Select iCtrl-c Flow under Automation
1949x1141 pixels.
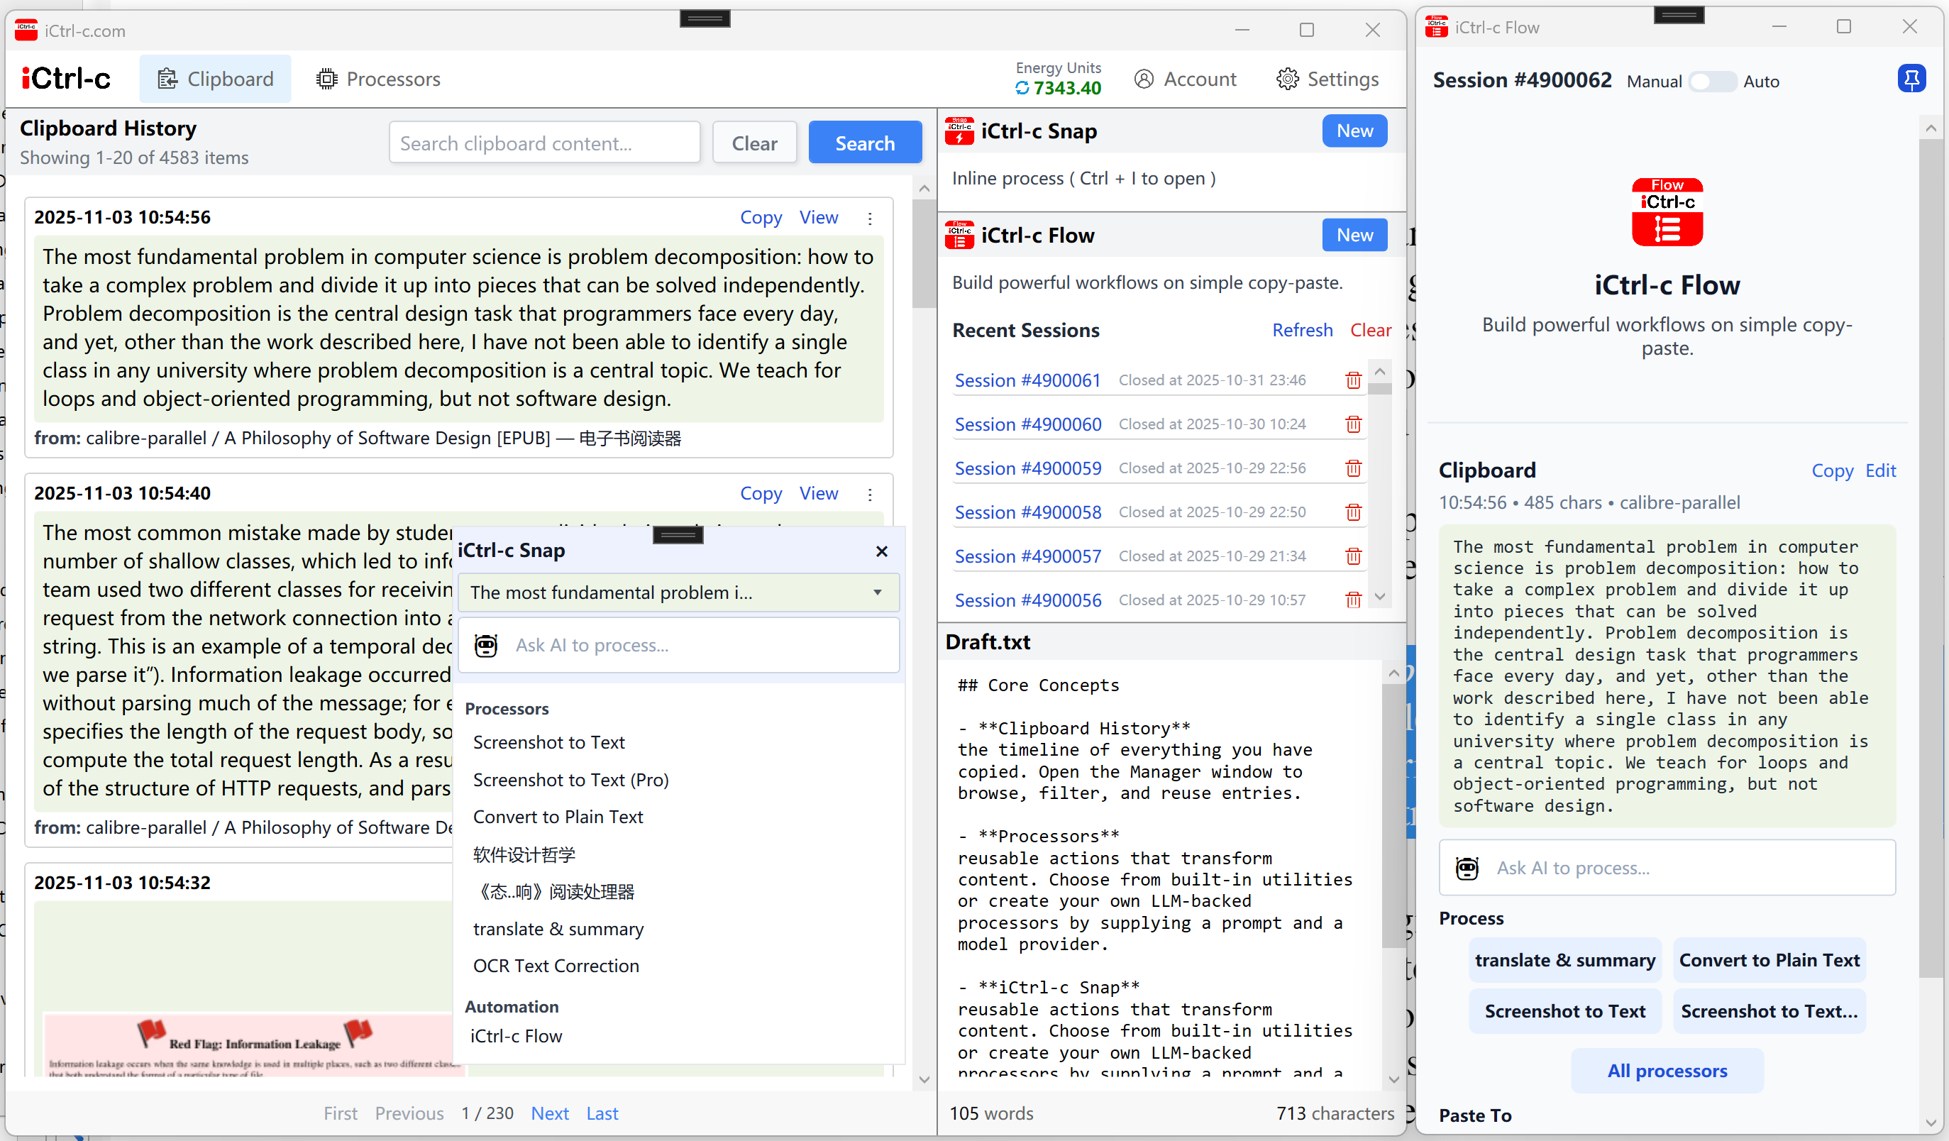(x=516, y=1035)
